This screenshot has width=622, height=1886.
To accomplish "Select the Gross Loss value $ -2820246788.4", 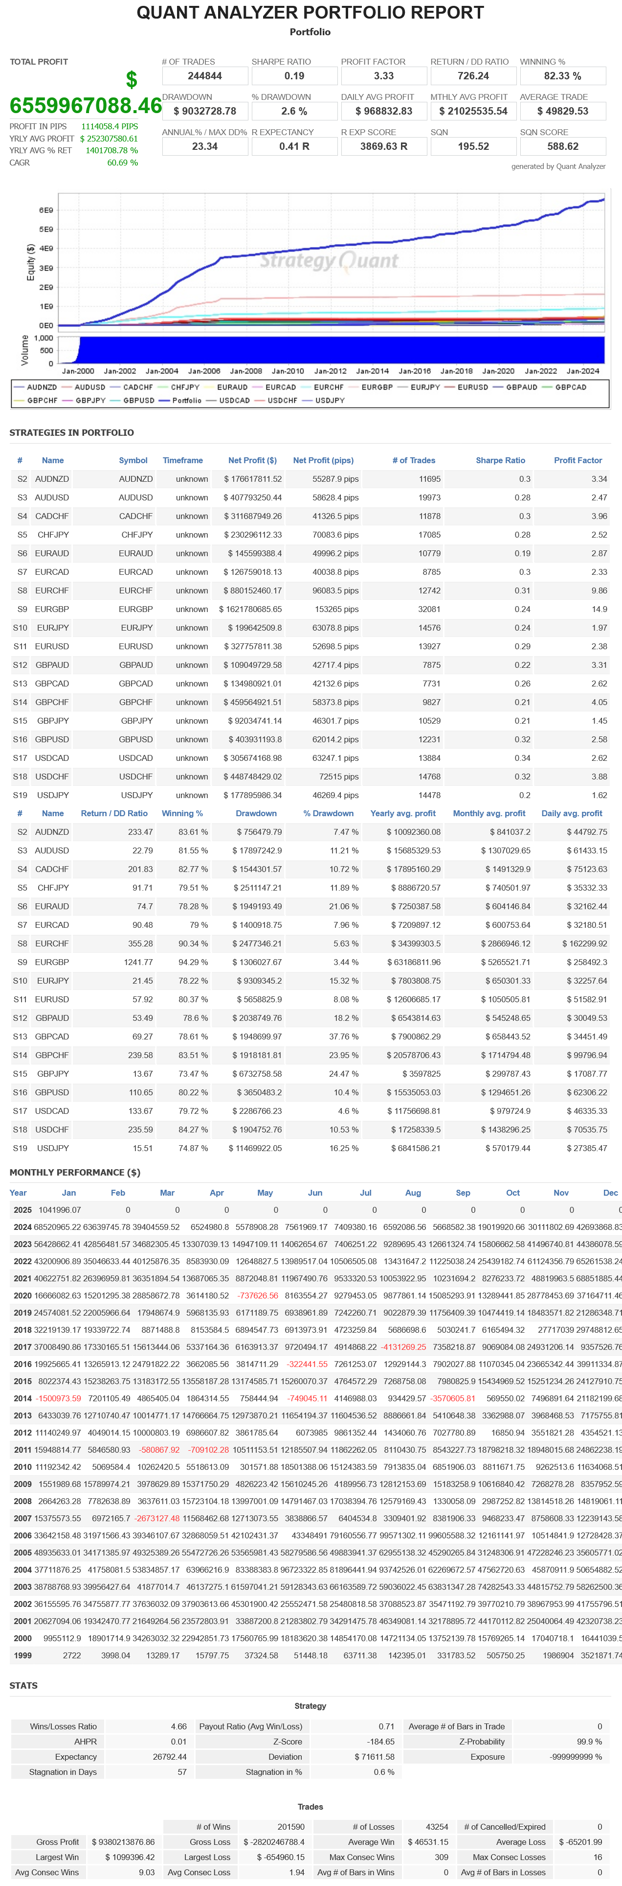I will click(x=273, y=1841).
